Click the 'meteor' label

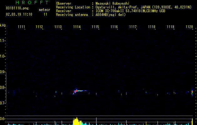[x=44, y=10]
